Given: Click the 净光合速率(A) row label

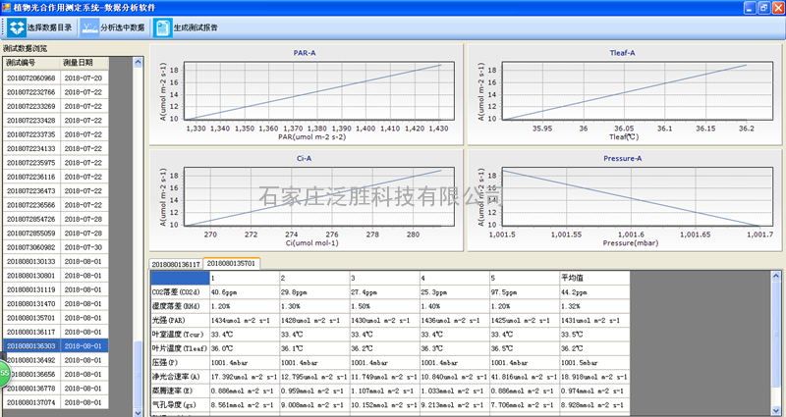Looking at the screenshot, I should click(x=180, y=376).
